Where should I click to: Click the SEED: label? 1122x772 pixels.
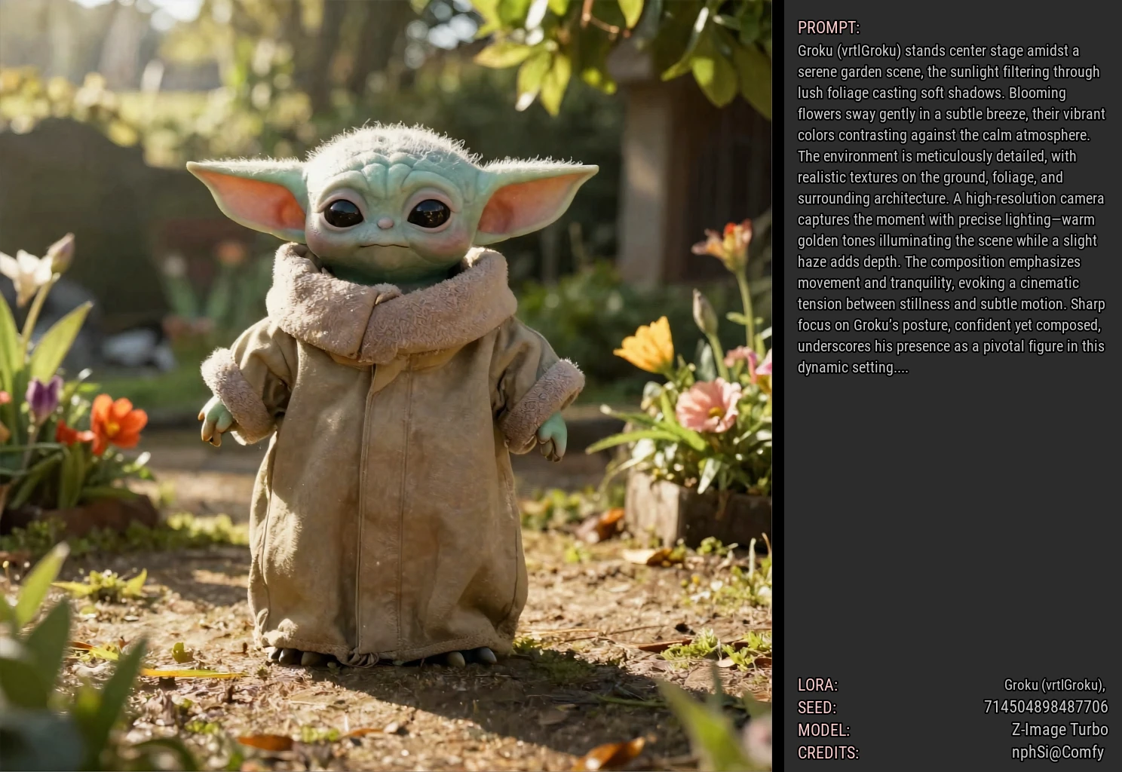[x=817, y=708]
